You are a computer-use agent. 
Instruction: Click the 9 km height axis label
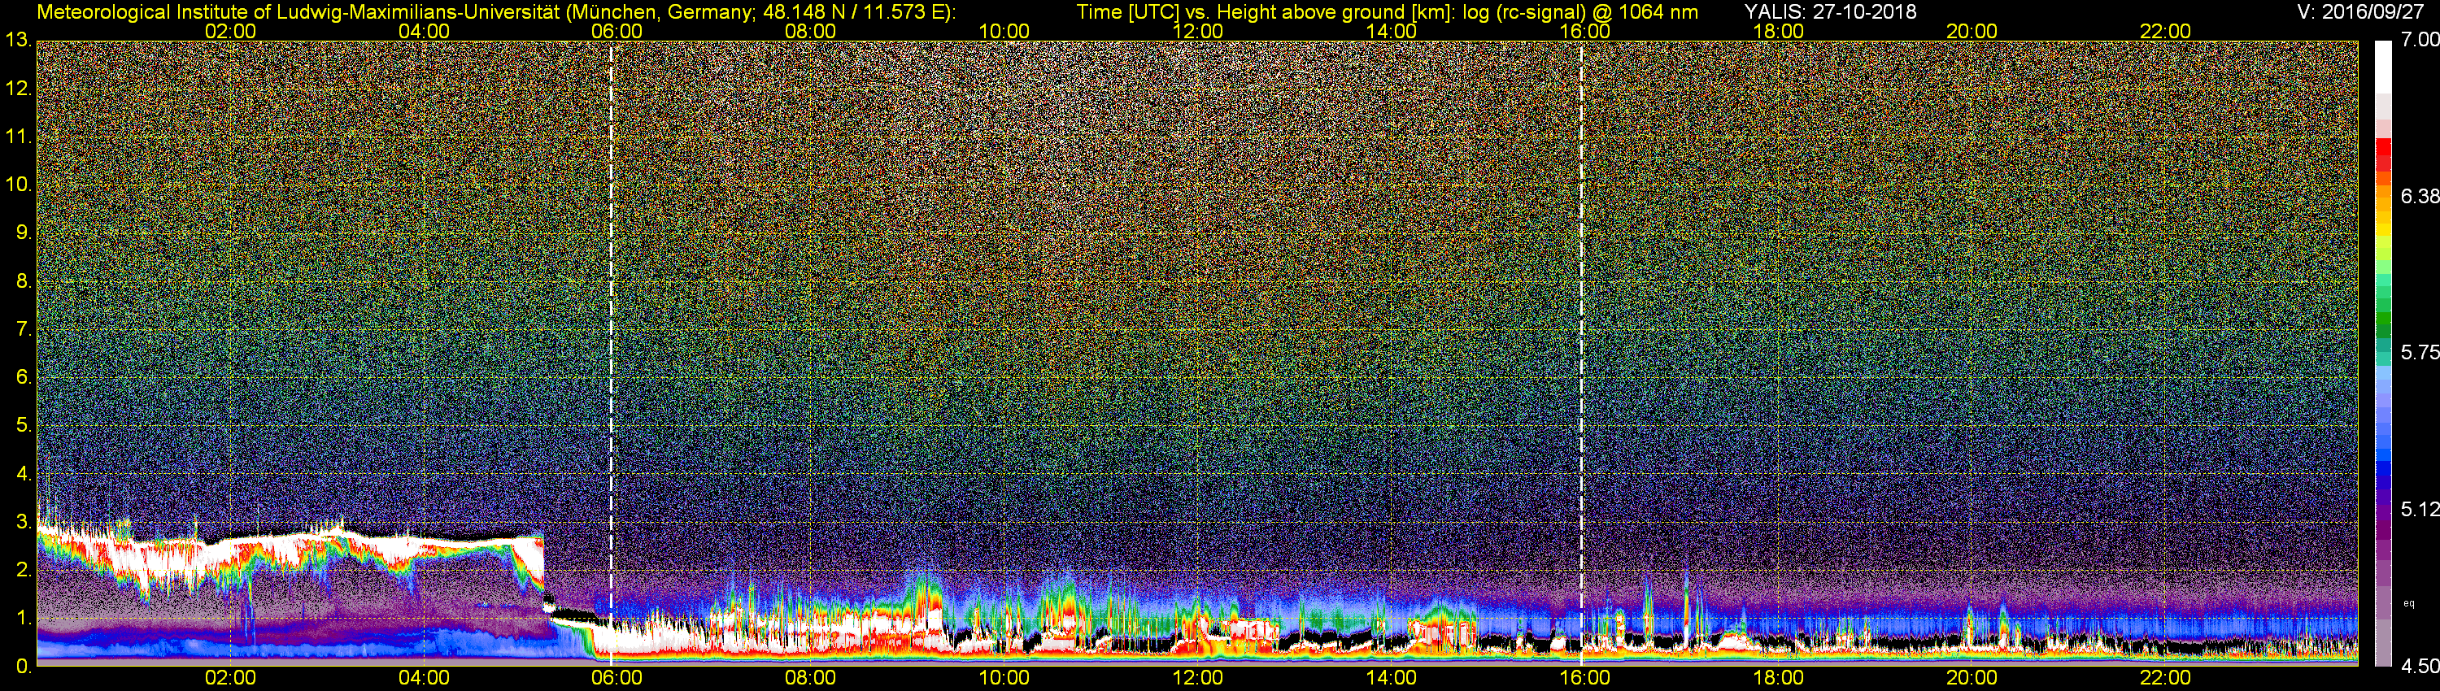tap(23, 233)
